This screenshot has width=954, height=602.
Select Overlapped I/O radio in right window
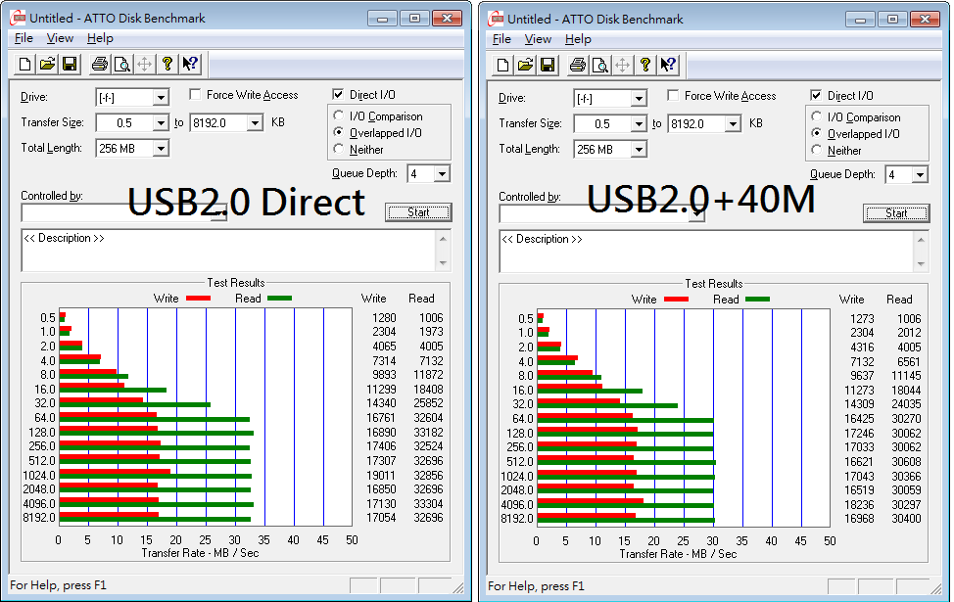(x=817, y=133)
